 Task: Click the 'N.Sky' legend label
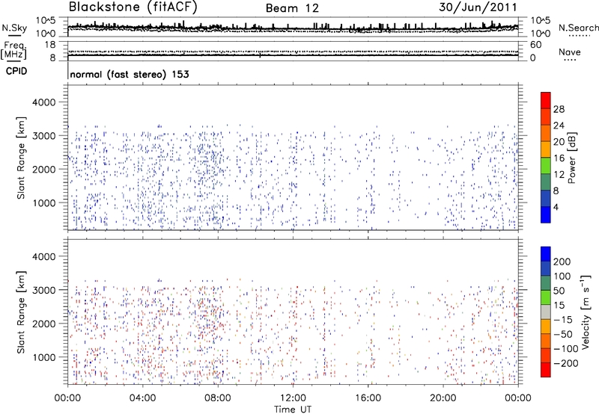(x=14, y=28)
